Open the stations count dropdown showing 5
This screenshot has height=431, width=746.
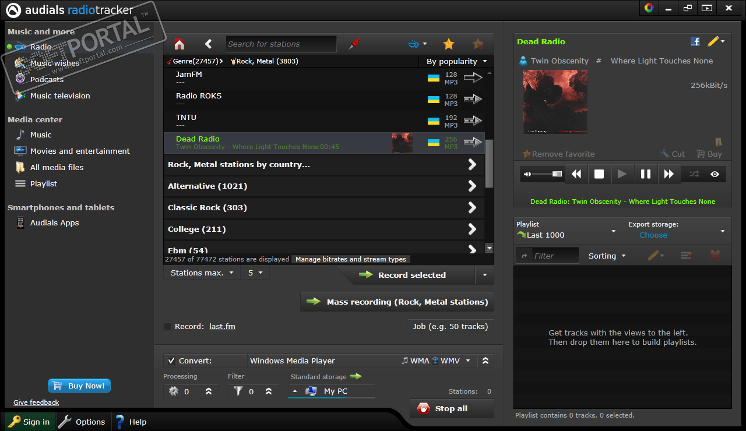coord(255,273)
